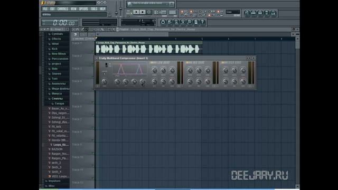Open the browser Snap selector dropdown

pyautogui.click(x=58, y=30)
